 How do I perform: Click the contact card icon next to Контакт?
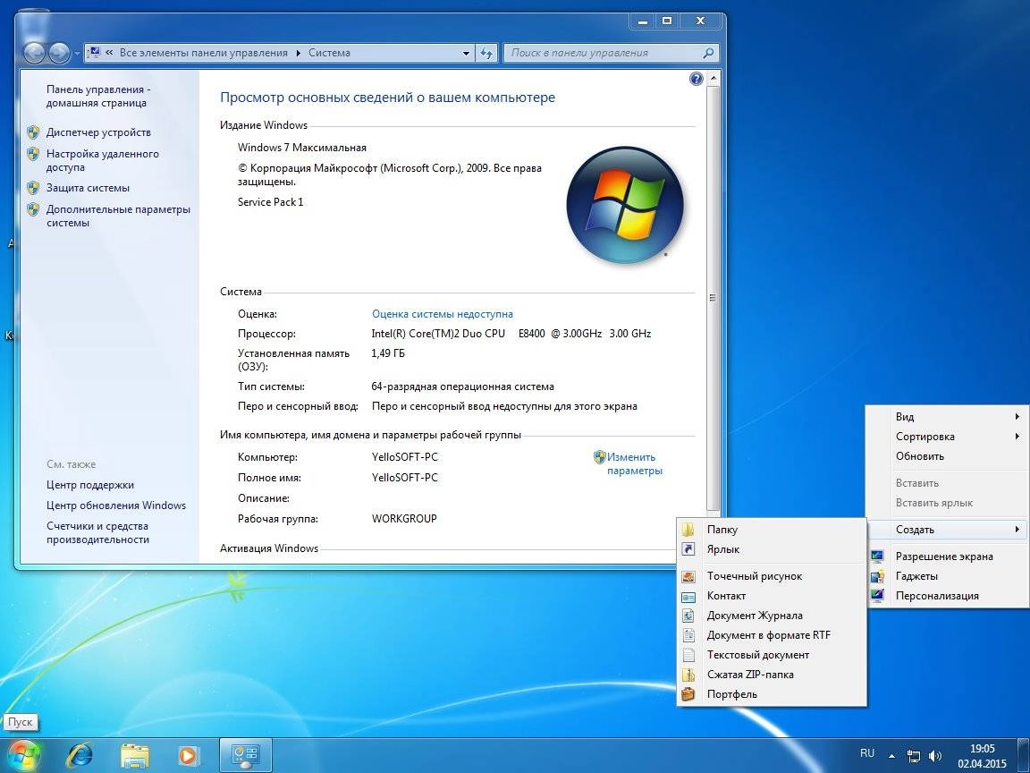tap(688, 596)
